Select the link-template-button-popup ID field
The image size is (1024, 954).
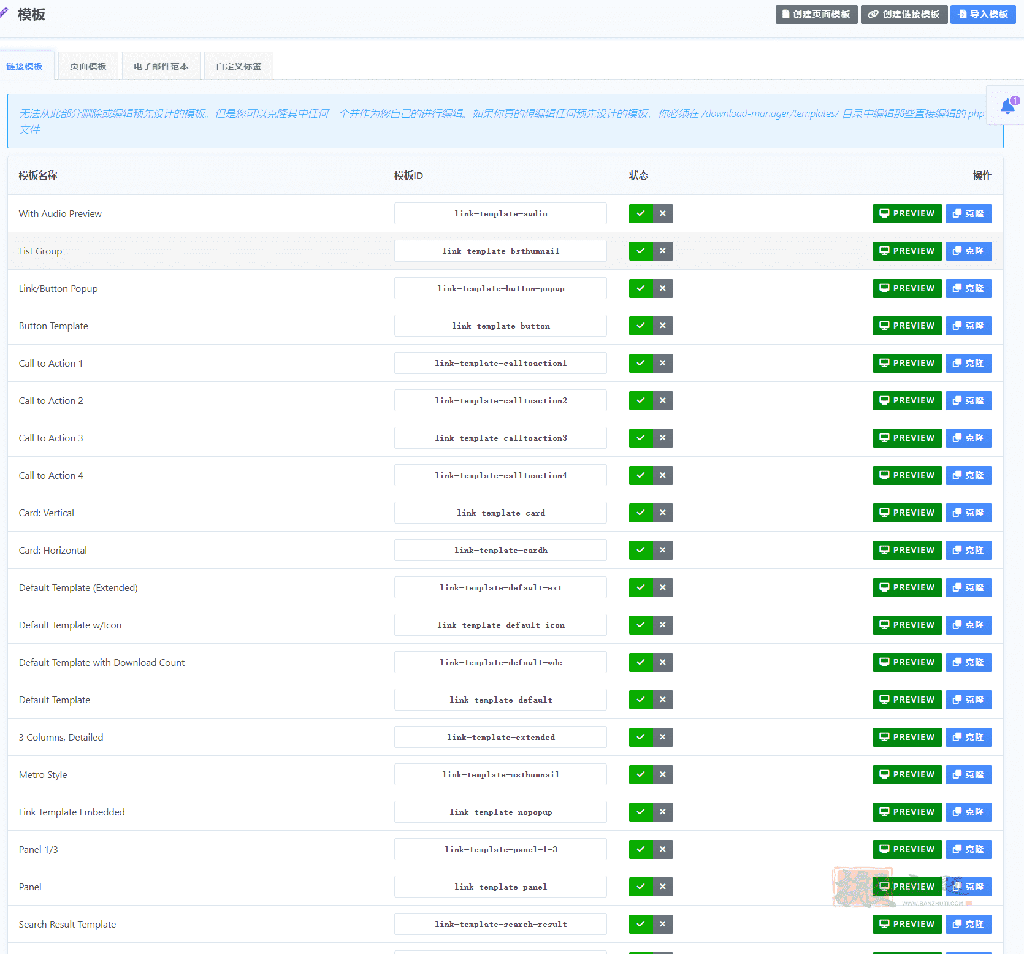click(500, 288)
